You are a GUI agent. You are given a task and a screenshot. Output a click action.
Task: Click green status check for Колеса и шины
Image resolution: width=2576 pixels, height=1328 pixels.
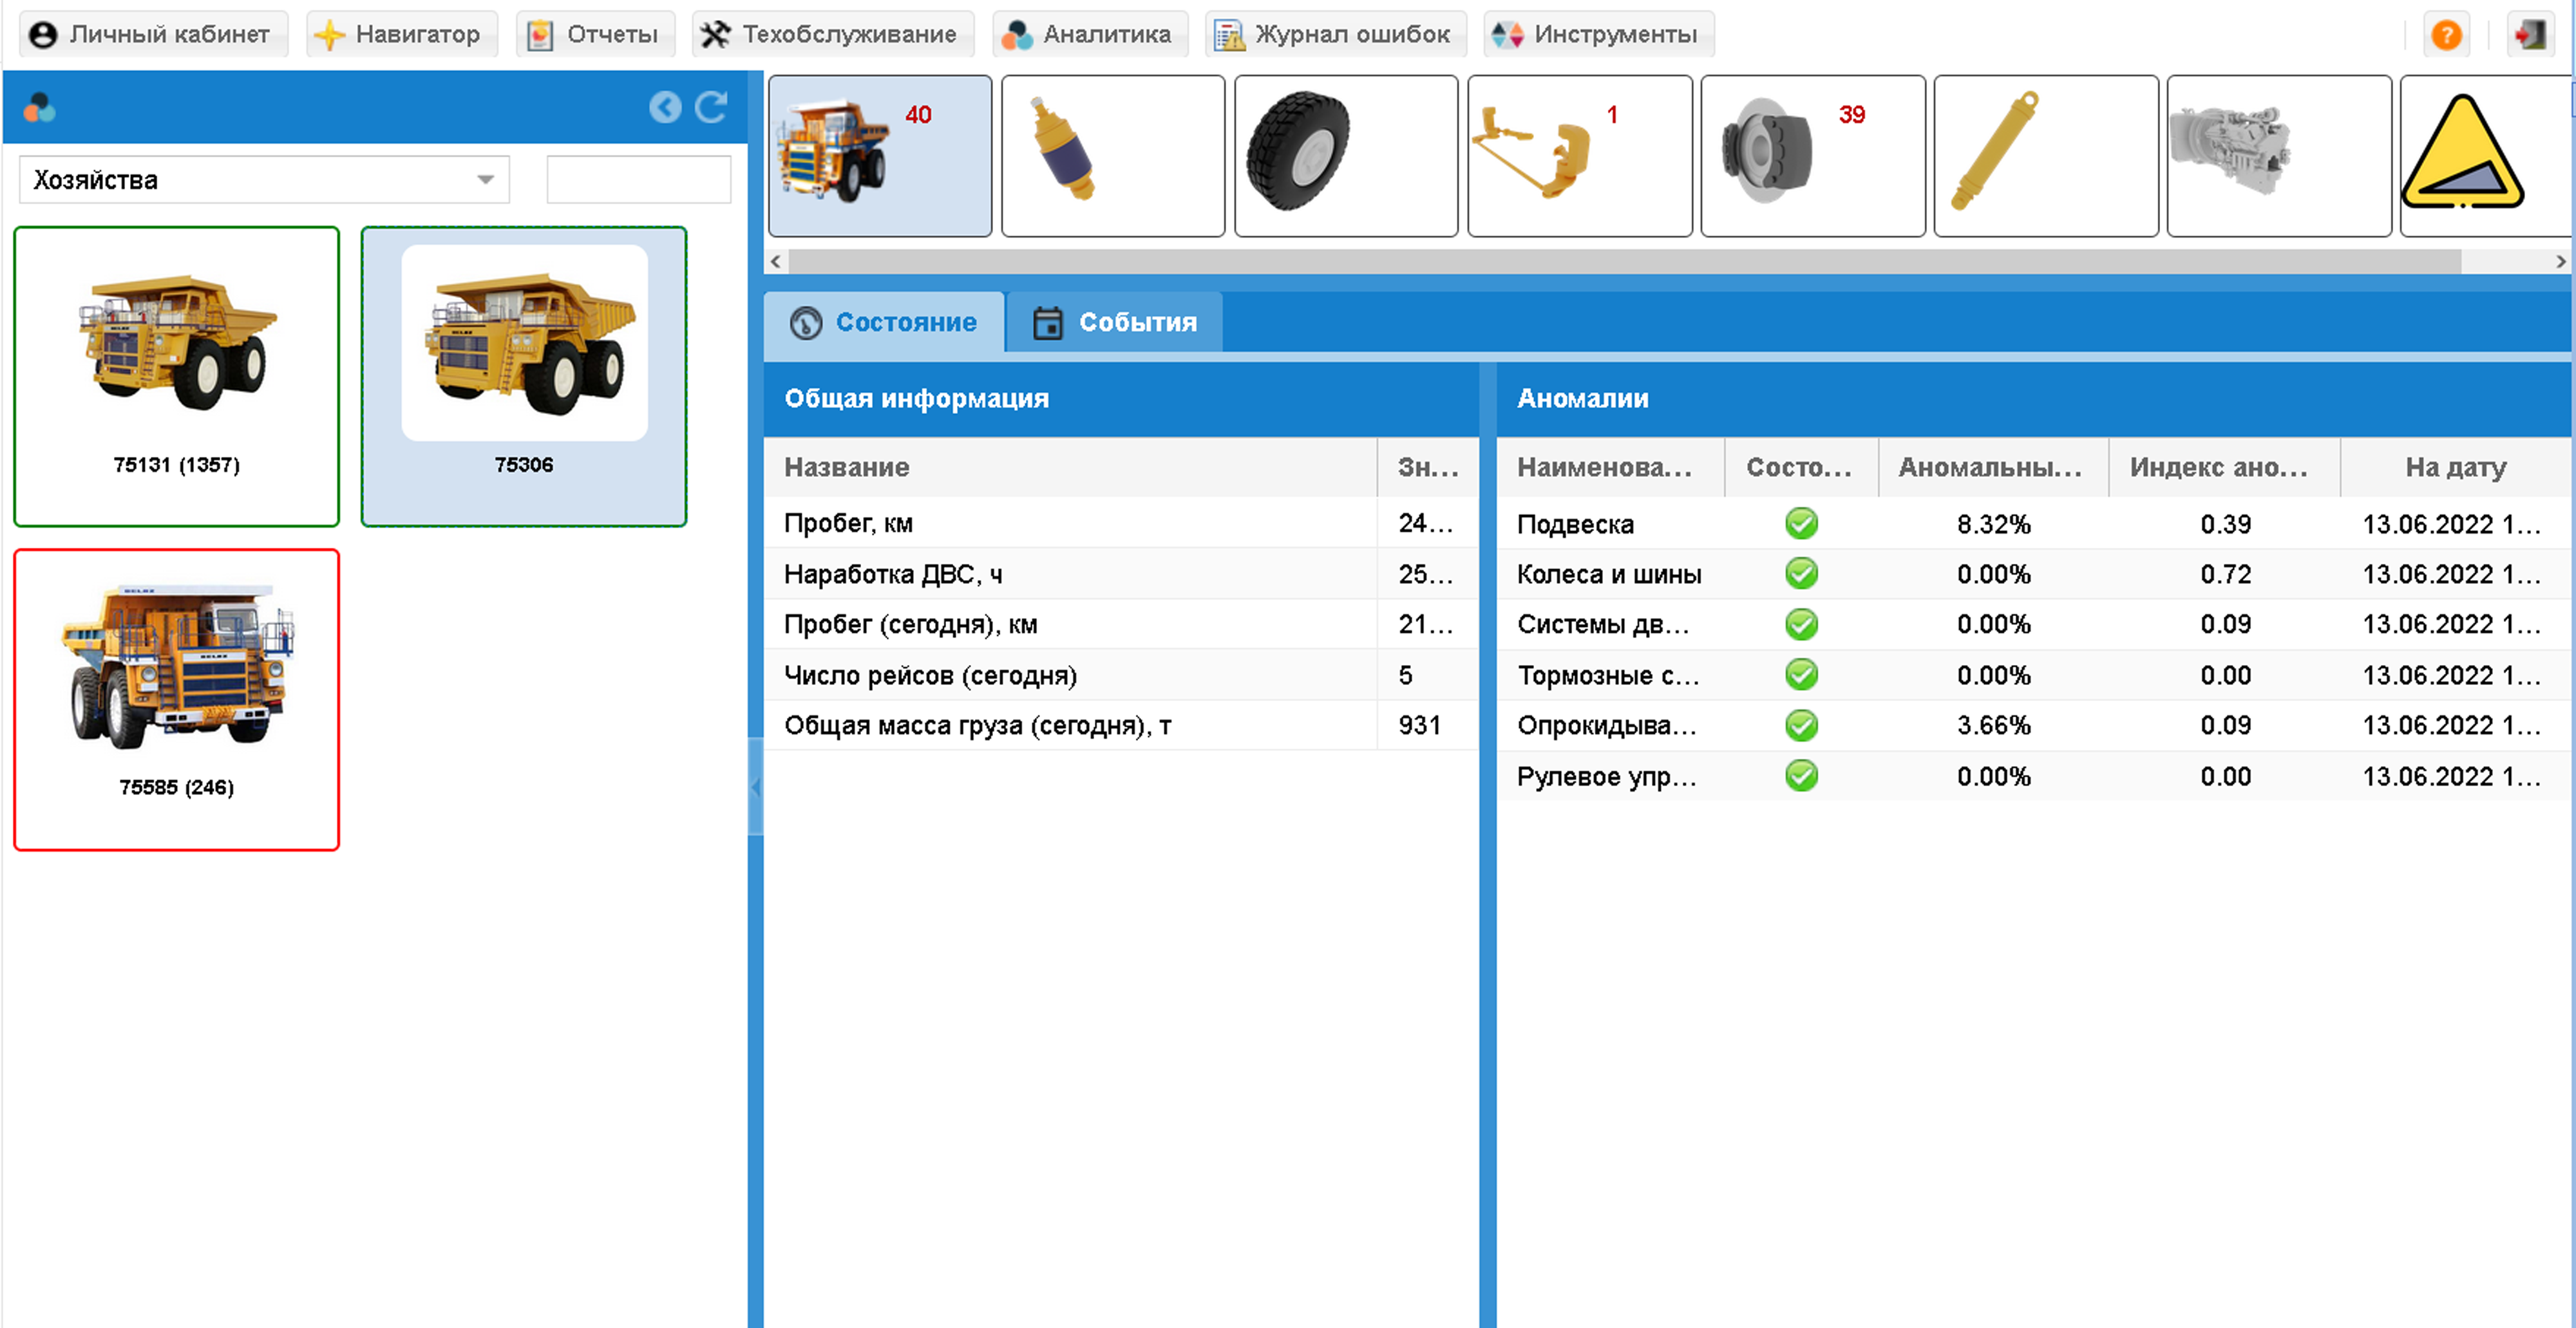click(1801, 574)
